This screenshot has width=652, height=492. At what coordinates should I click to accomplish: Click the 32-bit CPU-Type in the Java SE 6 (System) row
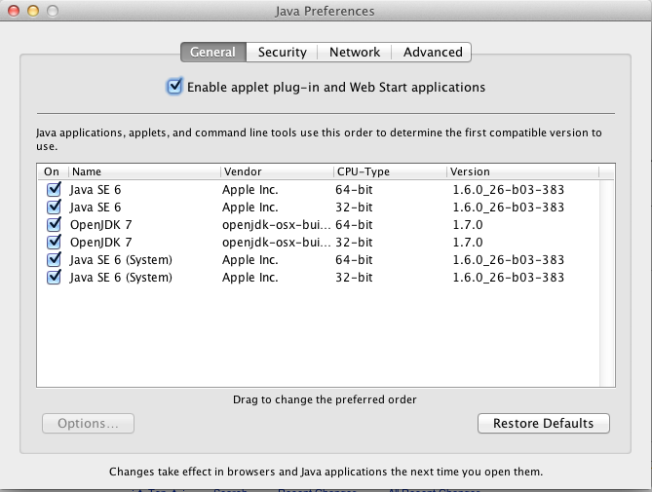pyautogui.click(x=354, y=277)
